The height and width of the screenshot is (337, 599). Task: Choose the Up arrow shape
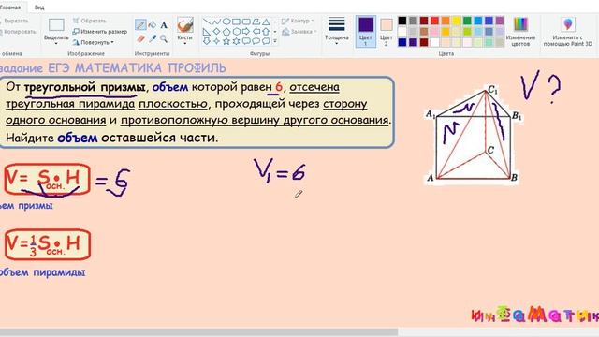click(266, 31)
